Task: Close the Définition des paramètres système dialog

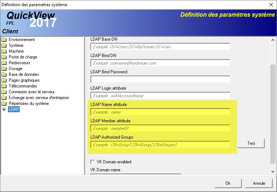Action: [x=271, y=5]
